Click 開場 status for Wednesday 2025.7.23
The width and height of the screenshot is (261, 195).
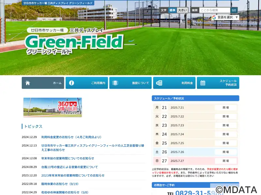(x=225, y=125)
